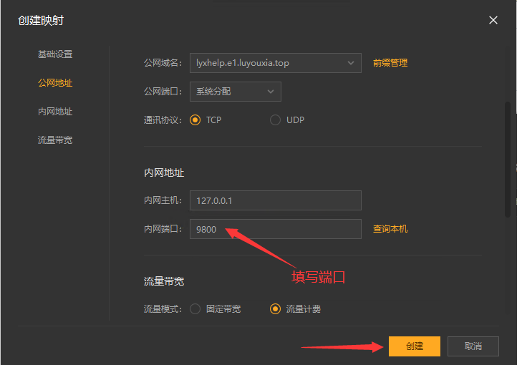The width and height of the screenshot is (517, 365).
Task: Select UDP protocol radio button
Action: (275, 120)
